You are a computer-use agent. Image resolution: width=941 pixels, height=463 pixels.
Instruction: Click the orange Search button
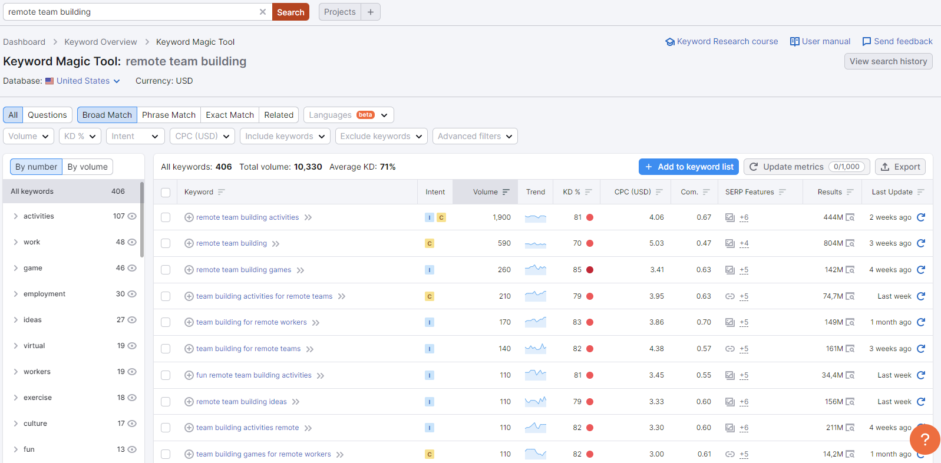point(290,12)
